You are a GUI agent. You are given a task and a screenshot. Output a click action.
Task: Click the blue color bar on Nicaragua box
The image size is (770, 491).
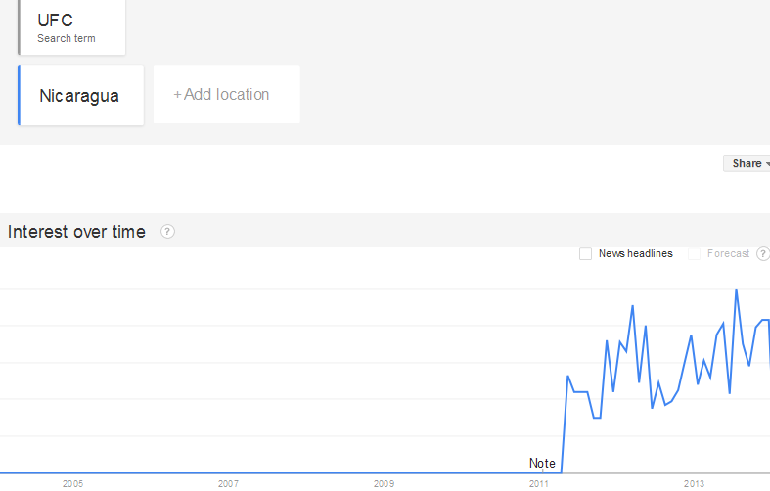[x=19, y=95]
